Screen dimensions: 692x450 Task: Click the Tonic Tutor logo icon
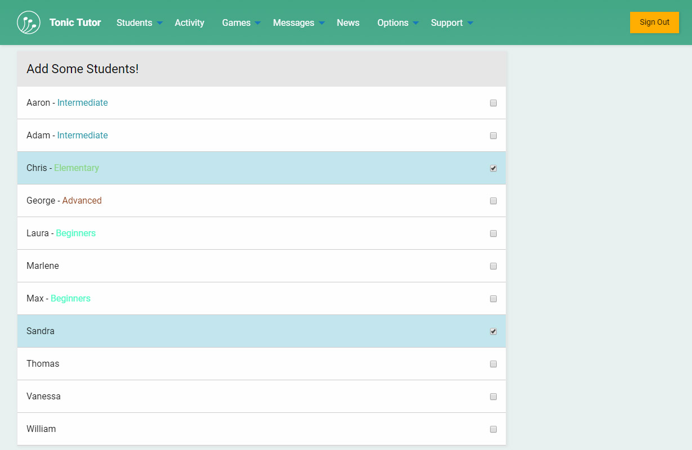coord(29,22)
